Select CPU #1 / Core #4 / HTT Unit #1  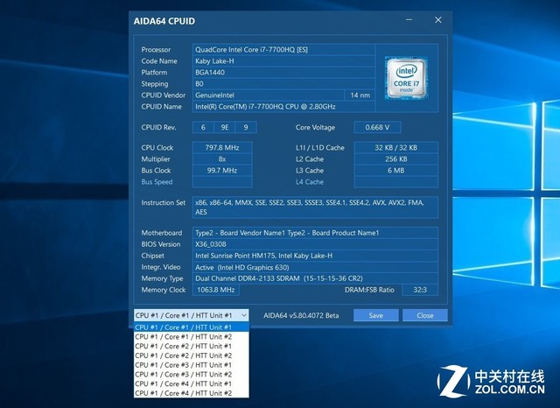pyautogui.click(x=192, y=383)
